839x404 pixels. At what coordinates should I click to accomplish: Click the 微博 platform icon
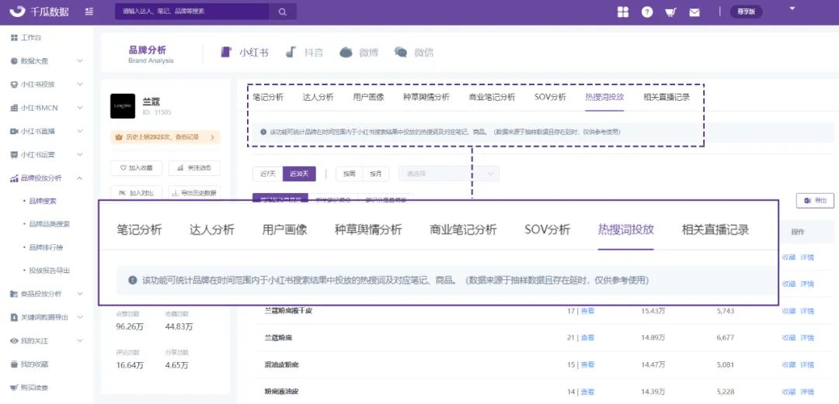pos(346,53)
